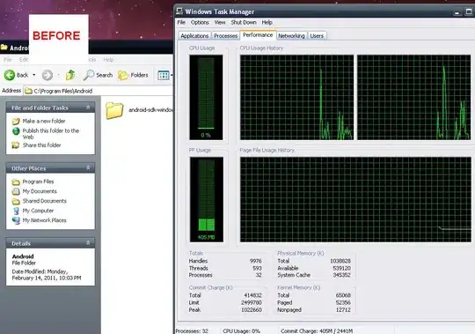Click the Physical Memory Available value 539120
The width and height of the screenshot is (475, 334).
(x=341, y=268)
